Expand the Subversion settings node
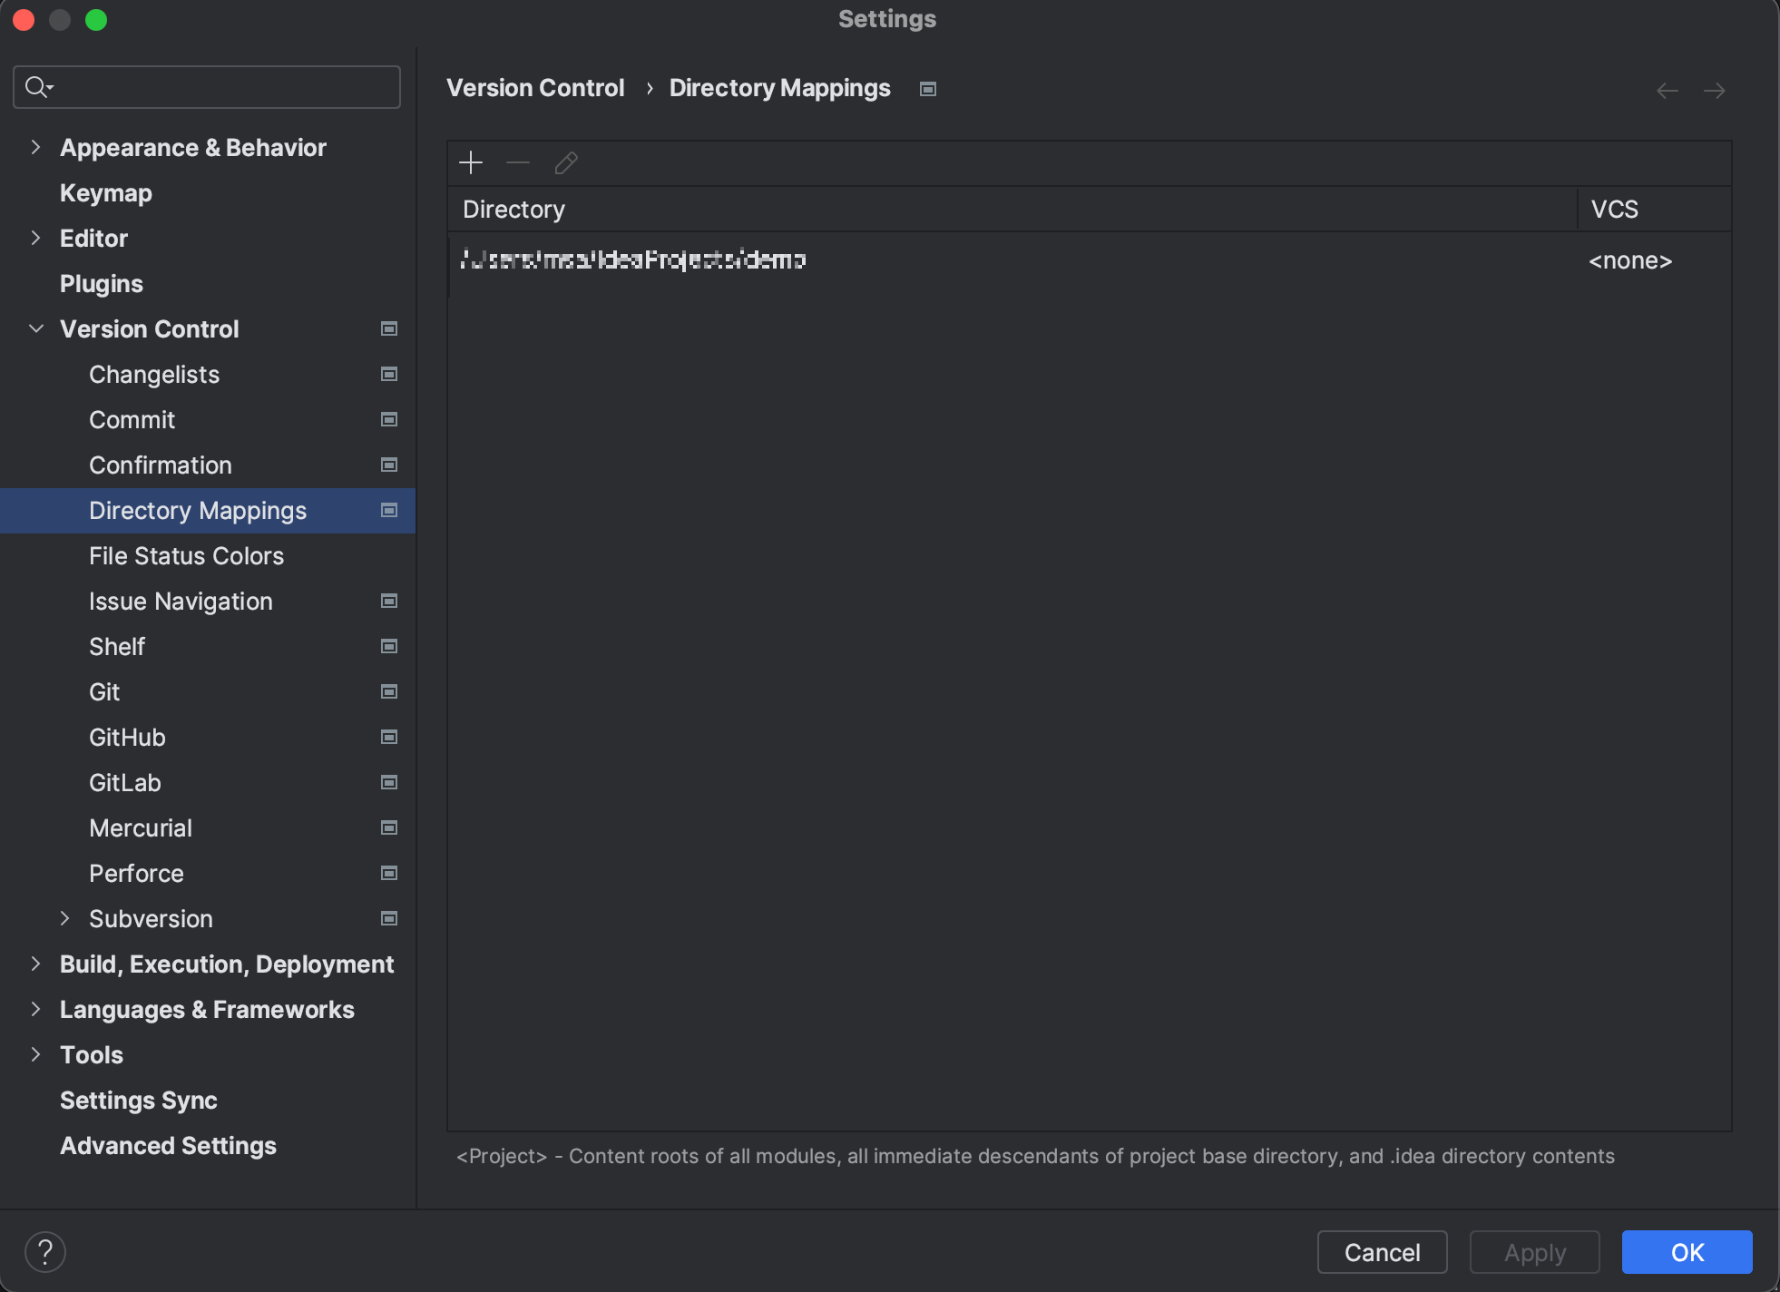Image resolution: width=1780 pixels, height=1292 pixels. pos(65,919)
